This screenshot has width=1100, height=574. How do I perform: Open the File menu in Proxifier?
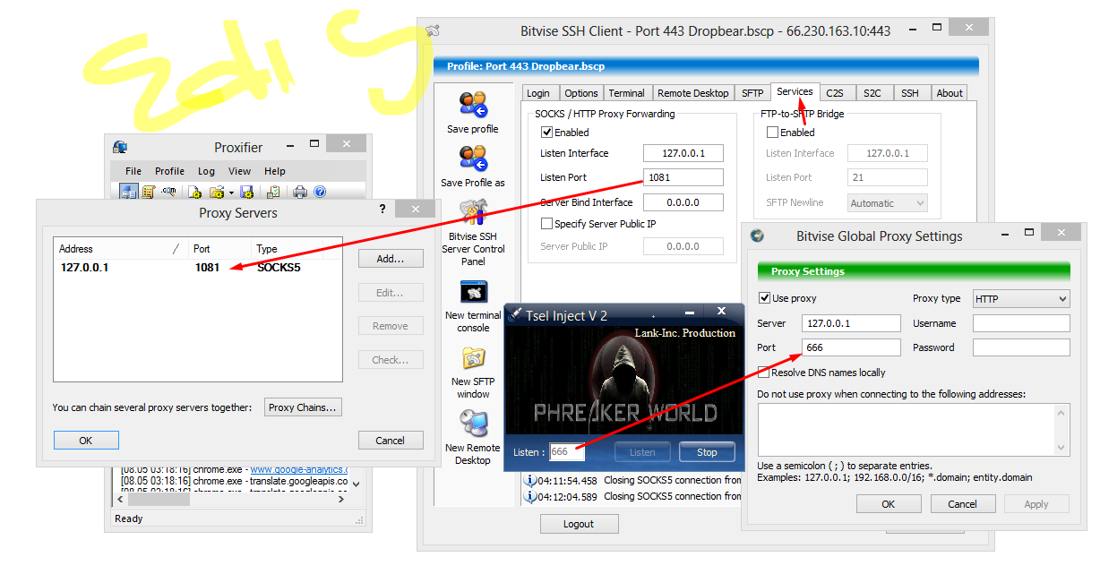coord(133,171)
